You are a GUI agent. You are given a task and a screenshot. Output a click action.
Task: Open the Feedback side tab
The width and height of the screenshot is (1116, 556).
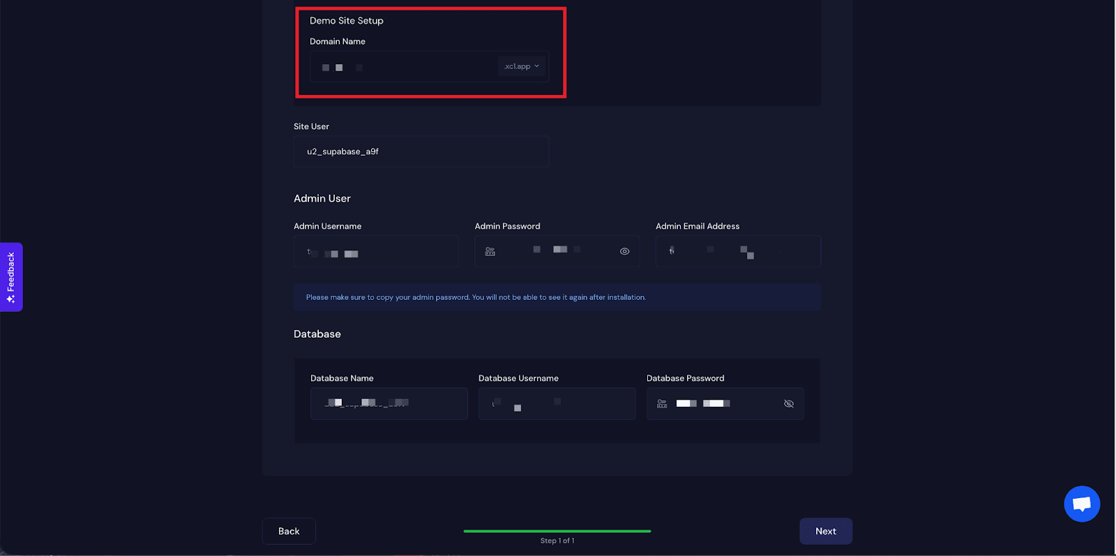[11, 277]
